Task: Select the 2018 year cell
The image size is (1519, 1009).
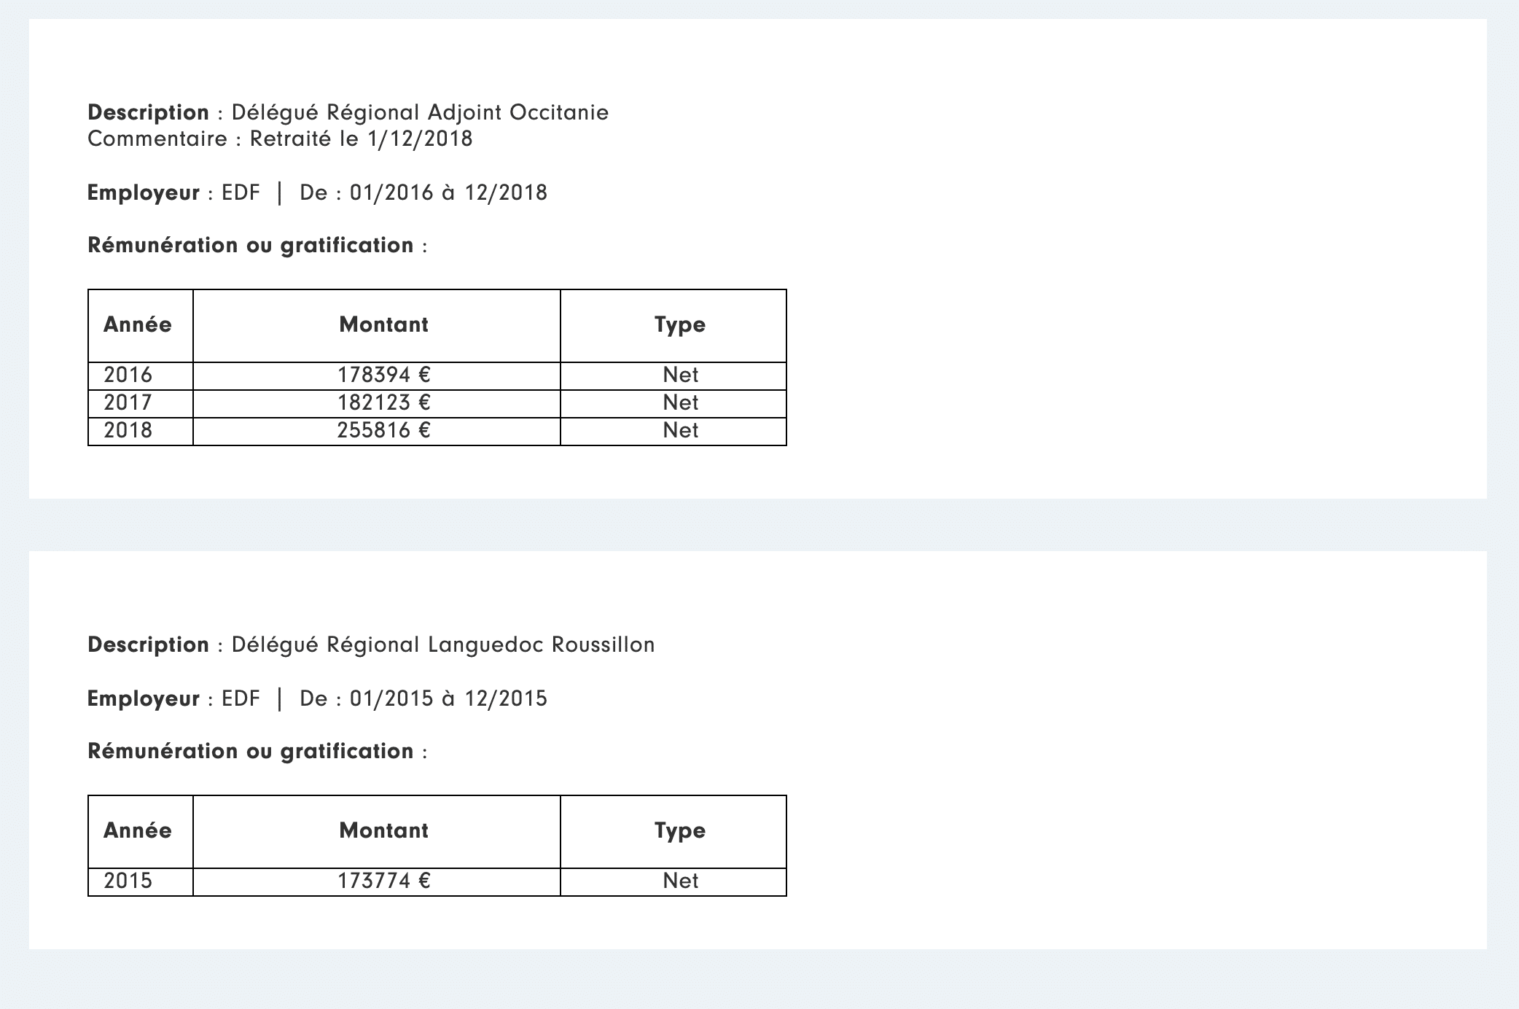Action: [128, 430]
